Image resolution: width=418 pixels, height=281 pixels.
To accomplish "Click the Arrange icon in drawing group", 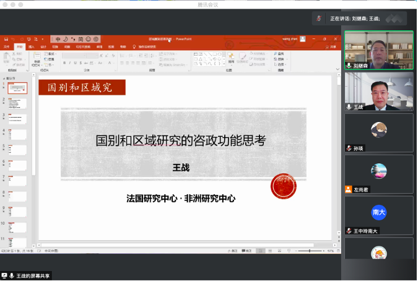I will point(231,57).
